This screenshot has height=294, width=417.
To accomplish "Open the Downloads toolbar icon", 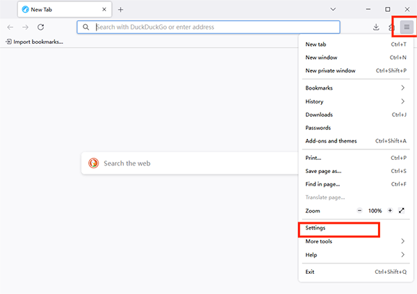I will coord(376,27).
